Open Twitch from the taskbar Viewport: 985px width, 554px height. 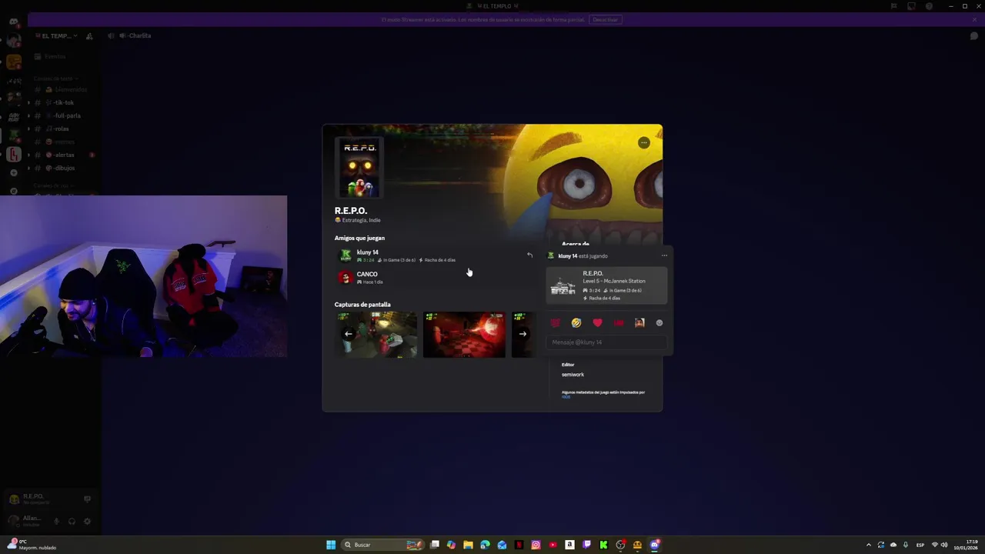tap(586, 545)
